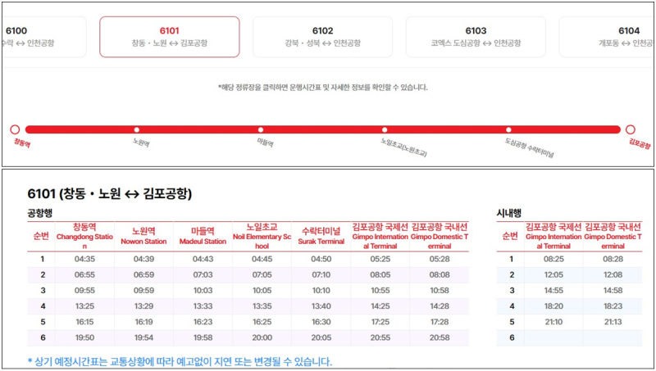The image size is (656, 371).
Task: Click the 08:25 city-bound International departure
Action: (x=553, y=259)
